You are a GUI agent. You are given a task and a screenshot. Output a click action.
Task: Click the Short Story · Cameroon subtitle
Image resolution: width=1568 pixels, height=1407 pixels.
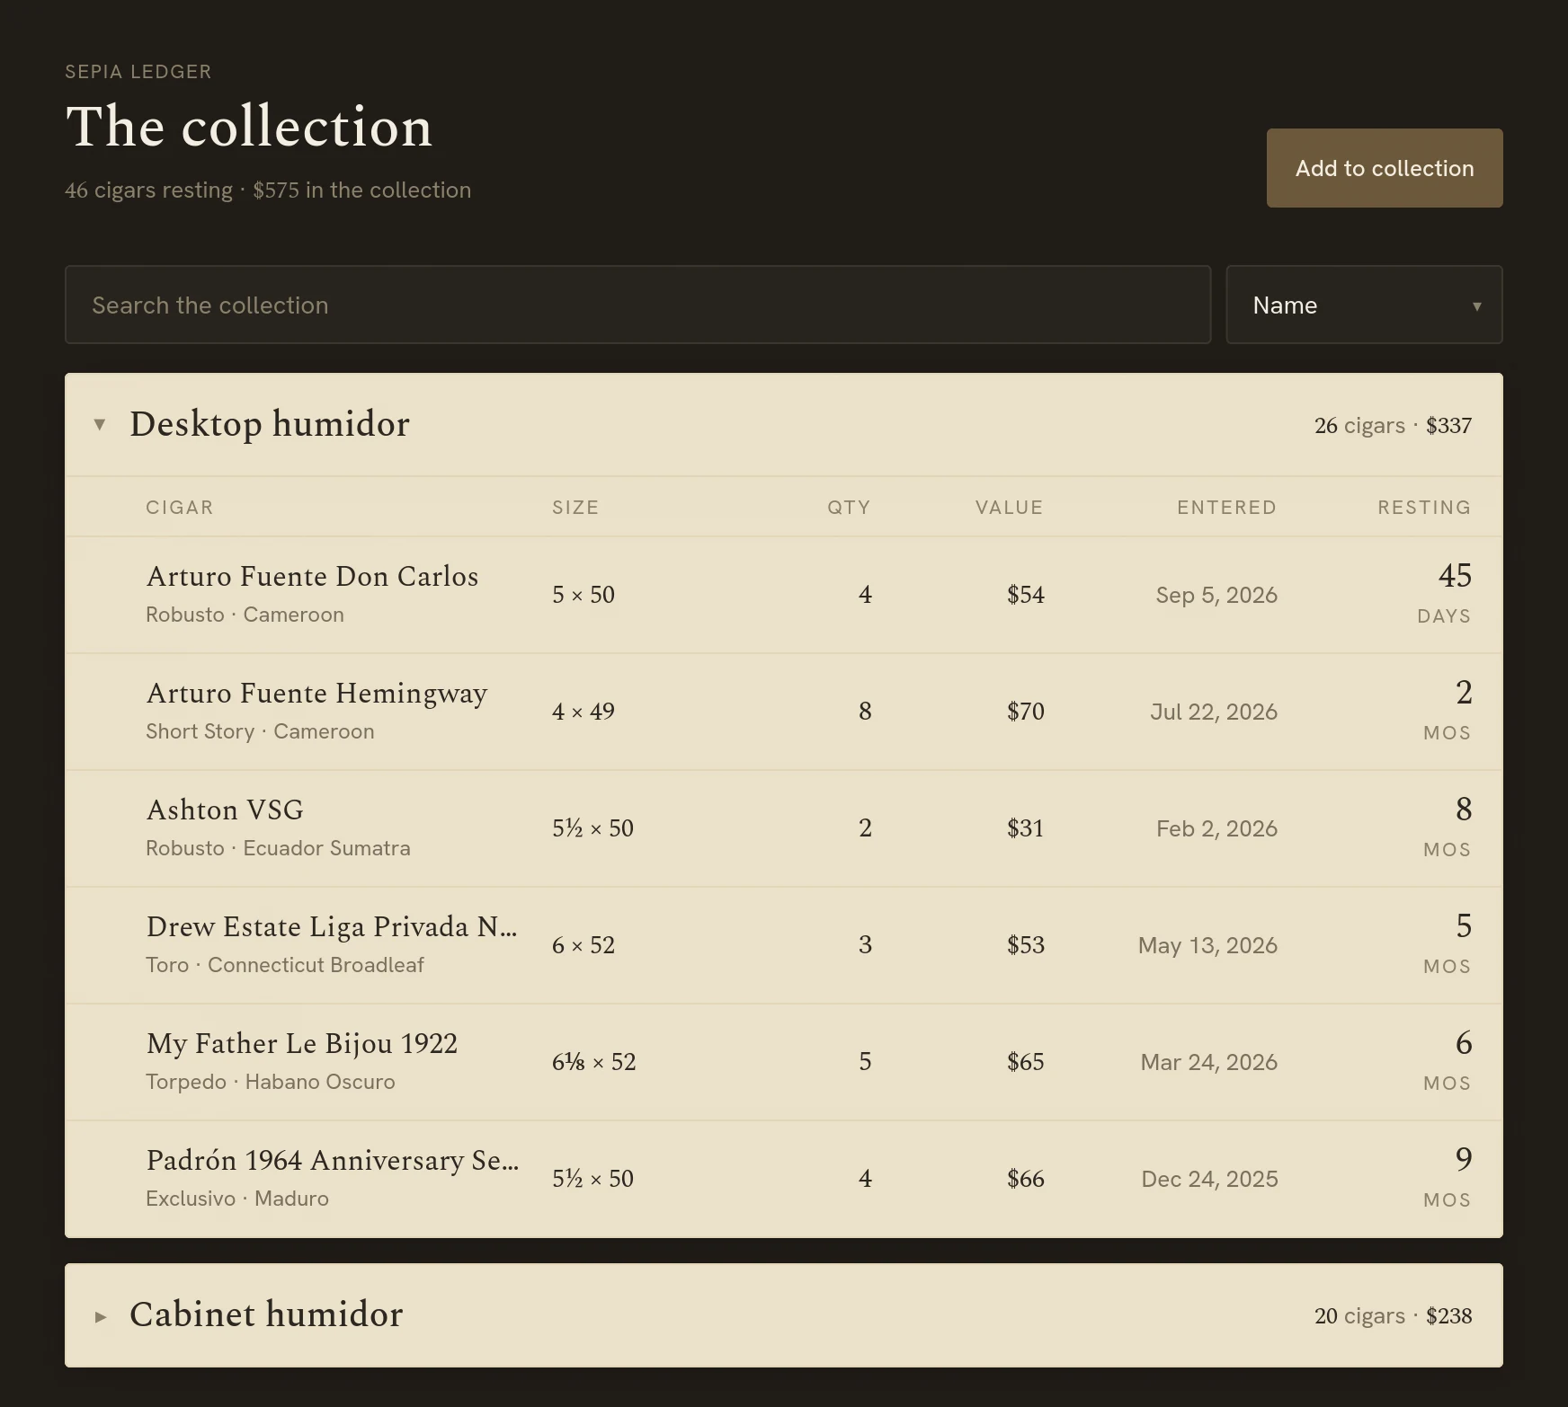tap(260, 731)
